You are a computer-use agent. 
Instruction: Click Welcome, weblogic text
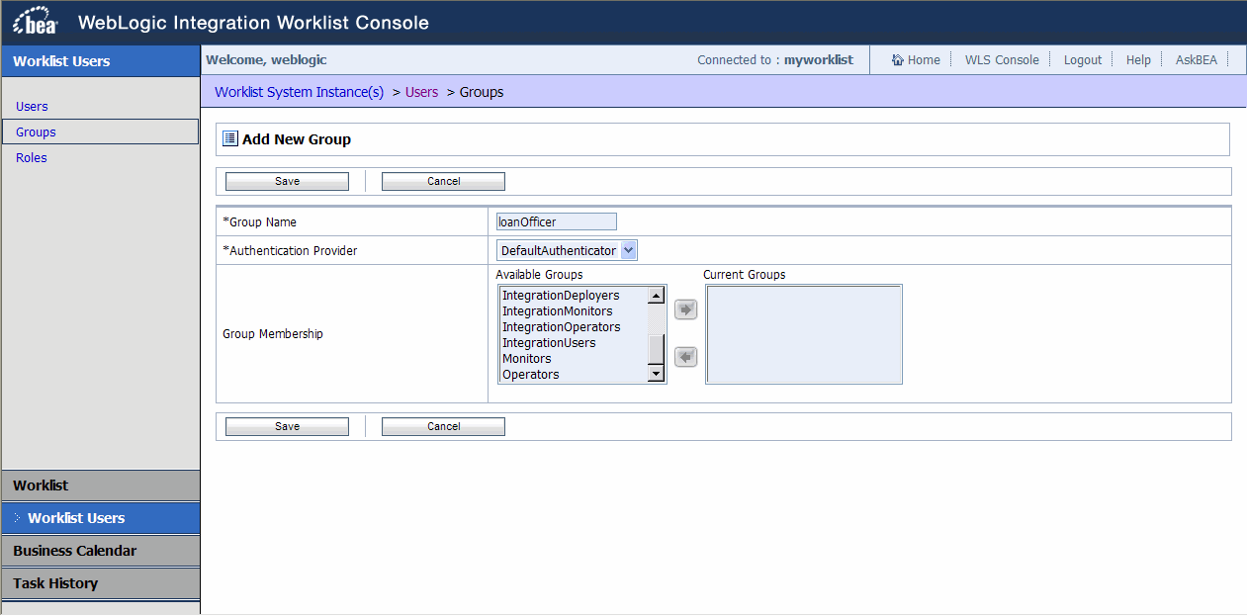[x=266, y=60]
